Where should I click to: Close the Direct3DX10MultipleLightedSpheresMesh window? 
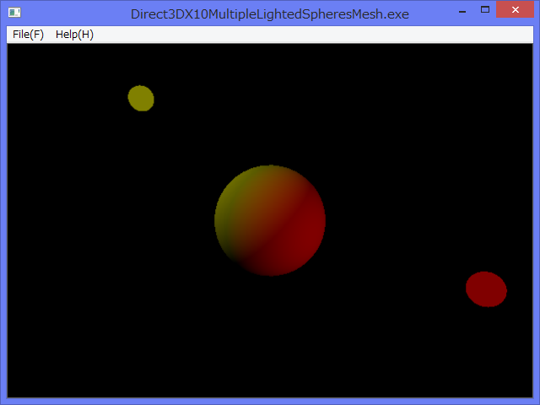coord(515,9)
